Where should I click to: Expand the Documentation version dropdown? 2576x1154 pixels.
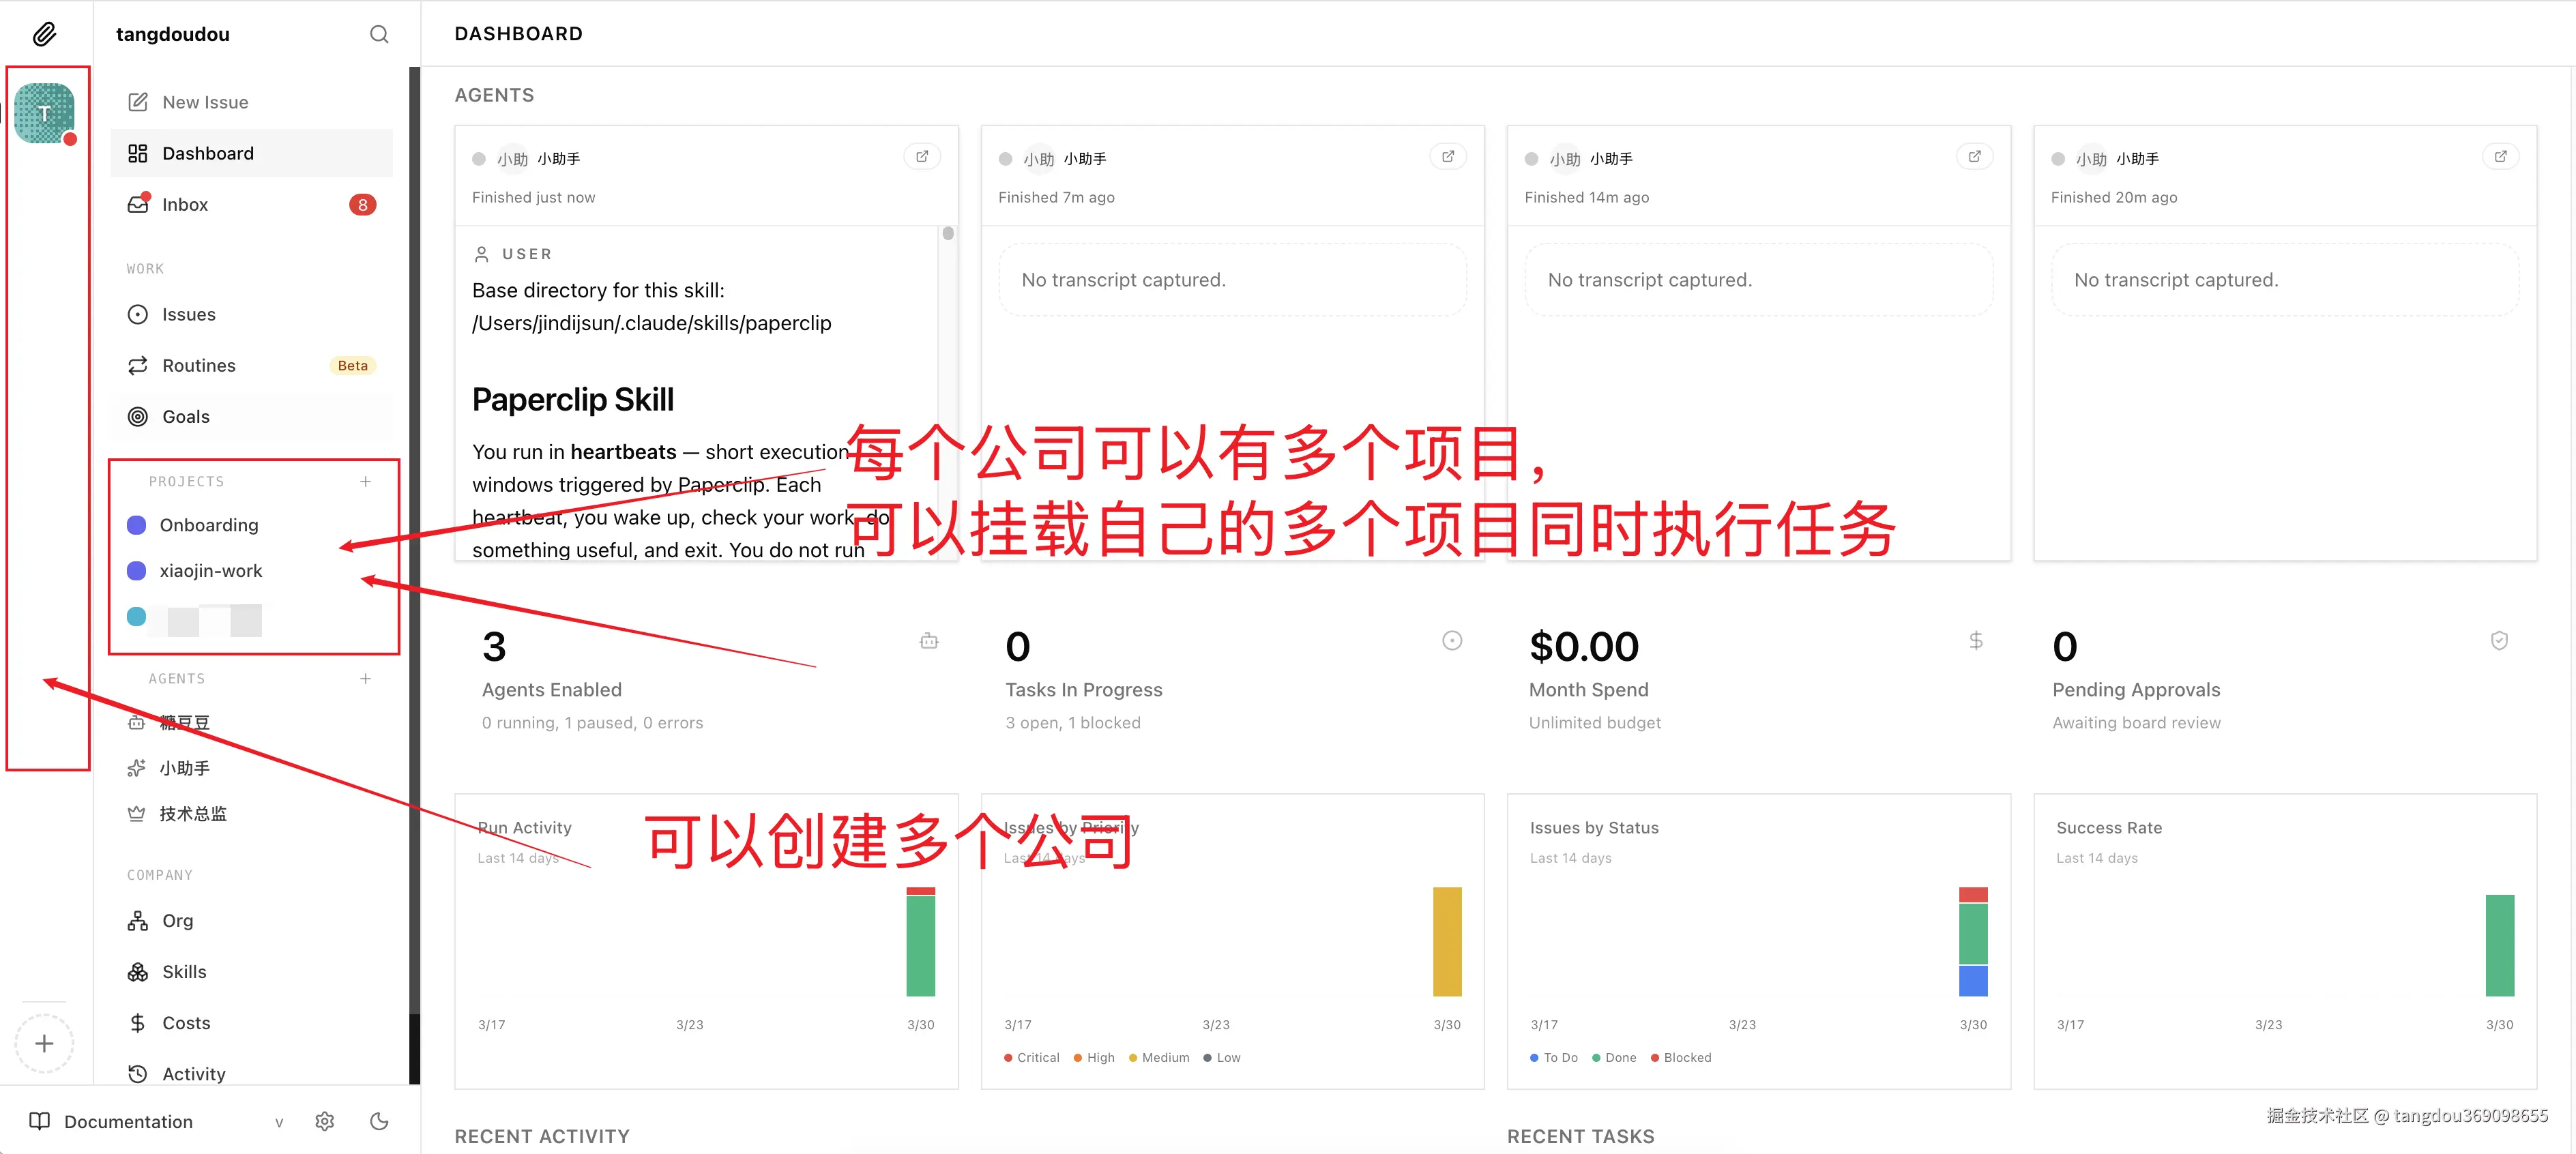tap(279, 1122)
